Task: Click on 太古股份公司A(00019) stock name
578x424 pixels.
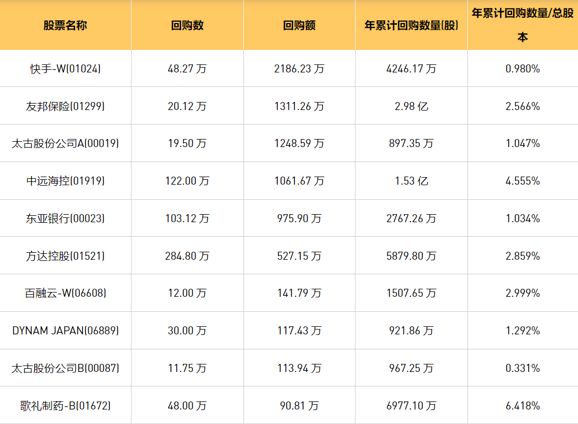Action: (66, 143)
